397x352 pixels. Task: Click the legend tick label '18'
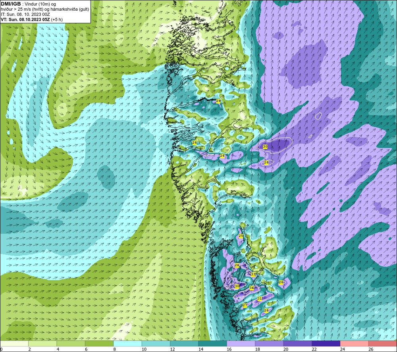click(x=258, y=350)
